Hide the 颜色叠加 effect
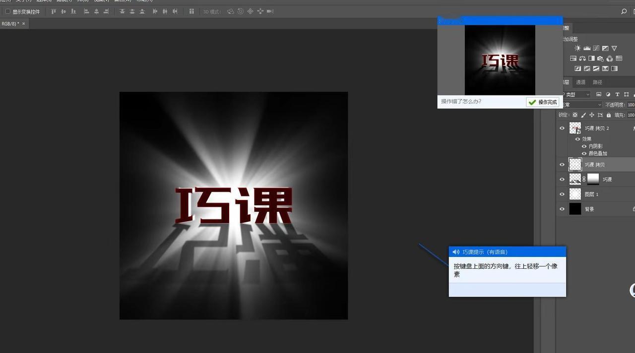The width and height of the screenshot is (635, 353). click(x=584, y=153)
